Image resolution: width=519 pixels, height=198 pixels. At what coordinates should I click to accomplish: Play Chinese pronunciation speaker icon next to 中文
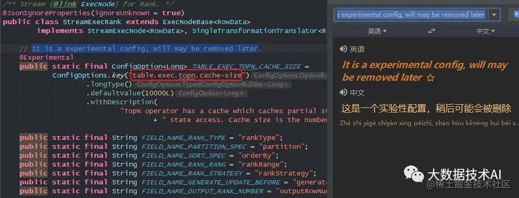pyautogui.click(x=343, y=93)
